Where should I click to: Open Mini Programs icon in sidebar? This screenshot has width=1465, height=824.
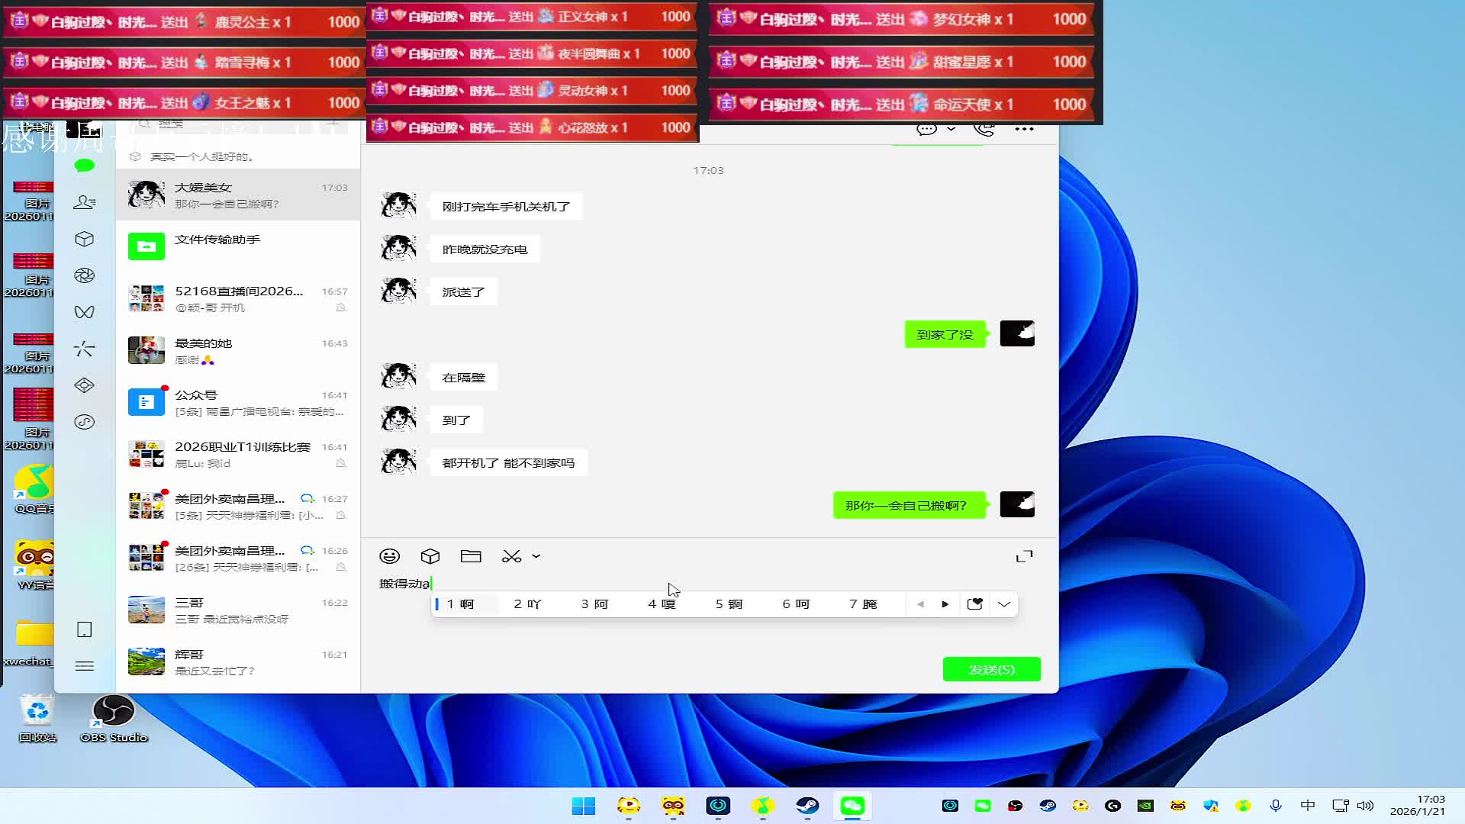point(84,422)
